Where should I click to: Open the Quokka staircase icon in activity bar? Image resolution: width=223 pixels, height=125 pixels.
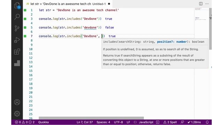click(17, 63)
